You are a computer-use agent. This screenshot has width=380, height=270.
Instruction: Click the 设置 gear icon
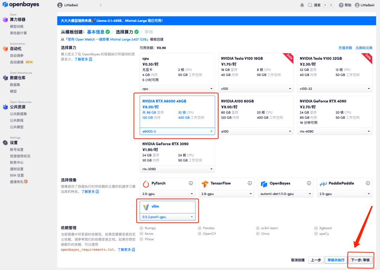tap(5, 143)
